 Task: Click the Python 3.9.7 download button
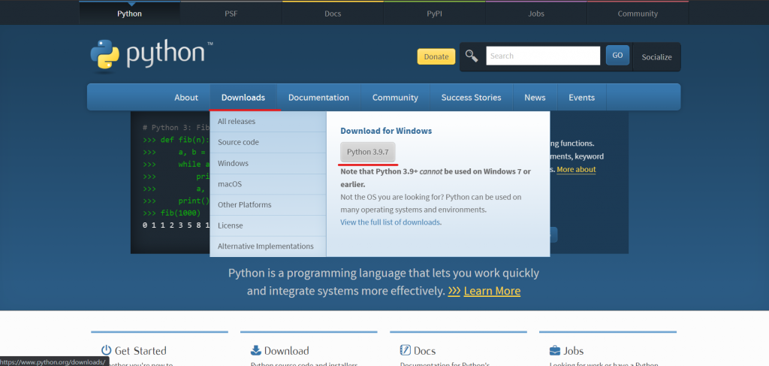pos(368,152)
